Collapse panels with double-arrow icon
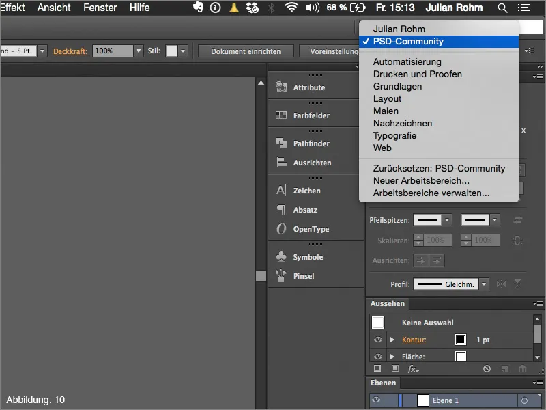546x410 pixels. point(540,66)
